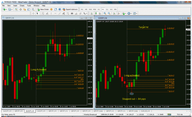Zoom out on the chart

[109, 13]
